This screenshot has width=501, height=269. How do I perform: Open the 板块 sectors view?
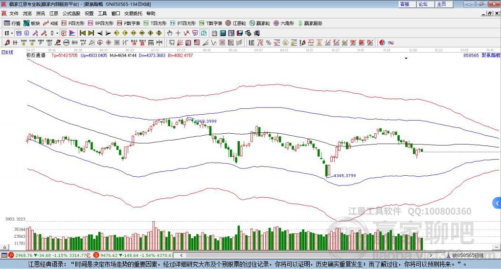(x=32, y=23)
